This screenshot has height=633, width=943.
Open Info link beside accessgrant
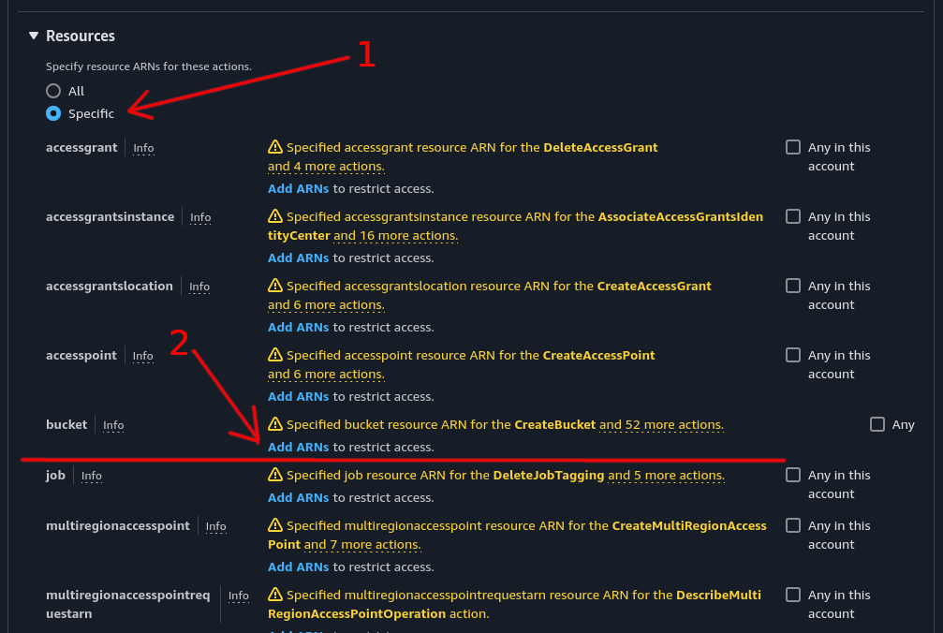pos(143,148)
